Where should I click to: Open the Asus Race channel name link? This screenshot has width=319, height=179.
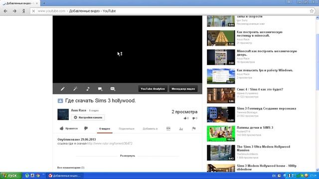[79, 110]
